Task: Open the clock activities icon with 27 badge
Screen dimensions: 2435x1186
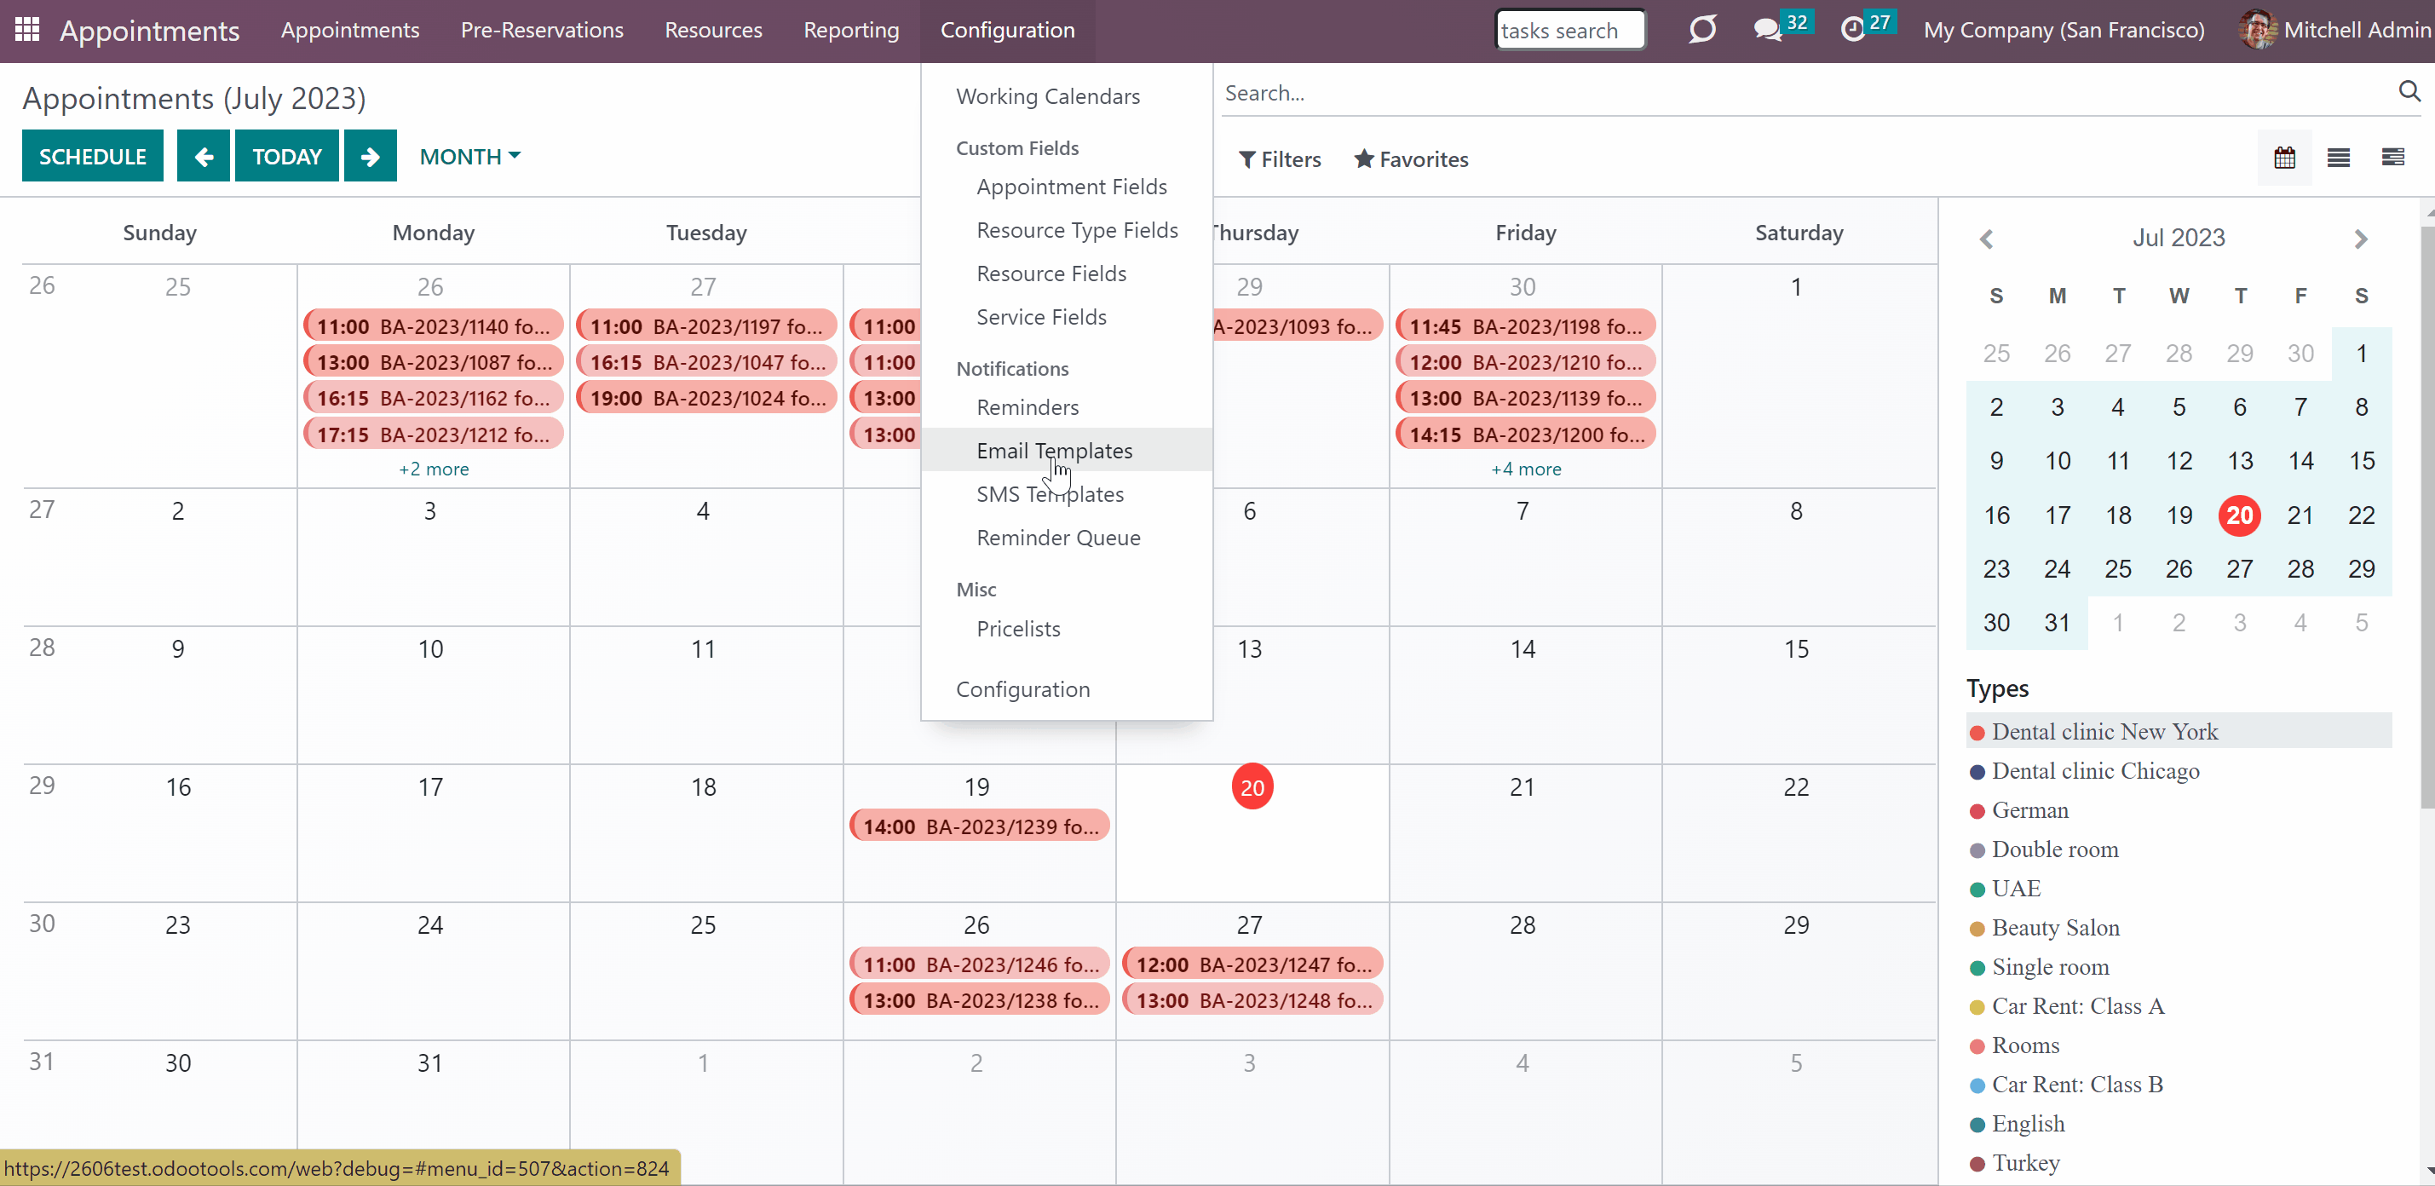Action: pyautogui.click(x=1853, y=30)
